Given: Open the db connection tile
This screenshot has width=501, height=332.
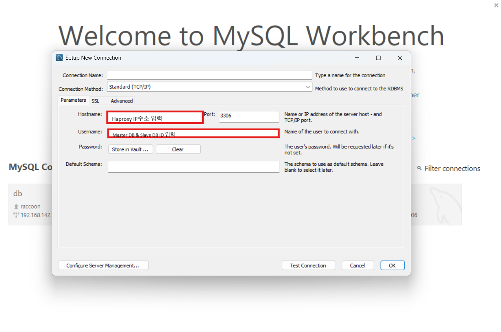Looking at the screenshot, I should [x=30, y=205].
